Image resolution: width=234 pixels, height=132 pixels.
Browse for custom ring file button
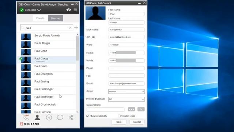coord(132,109)
